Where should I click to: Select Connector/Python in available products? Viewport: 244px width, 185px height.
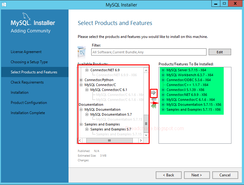[99, 80]
